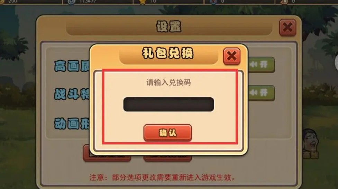The height and width of the screenshot is (189, 338).
Task: Tap the silver coin icon beside 113477
Action: (x=71, y=2)
